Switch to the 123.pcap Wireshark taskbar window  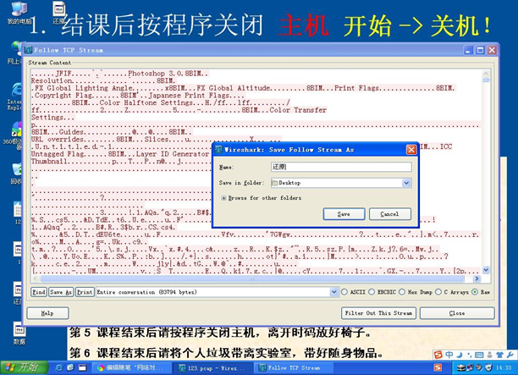pyautogui.click(x=213, y=367)
